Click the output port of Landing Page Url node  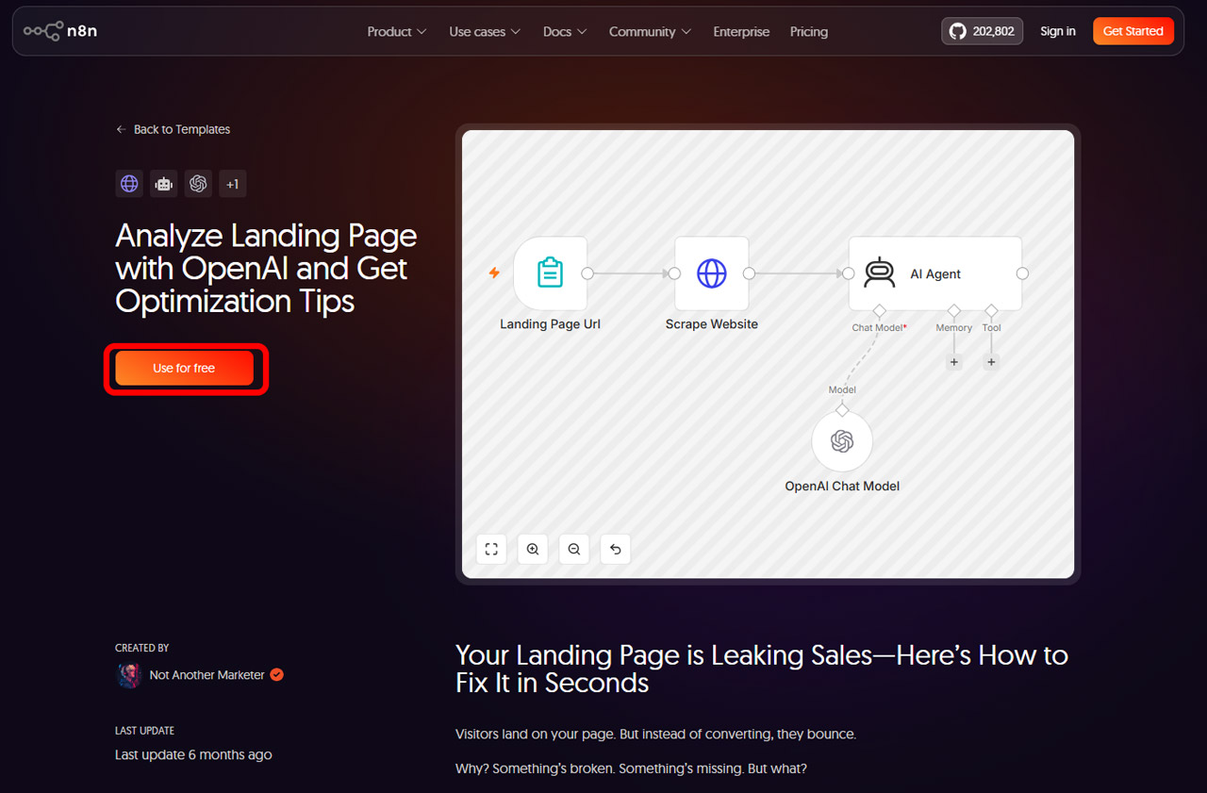coord(587,273)
